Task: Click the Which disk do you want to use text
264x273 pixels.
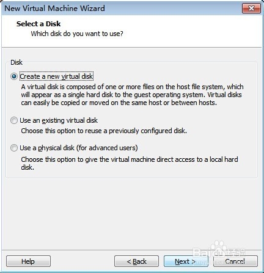Action: click(x=77, y=34)
